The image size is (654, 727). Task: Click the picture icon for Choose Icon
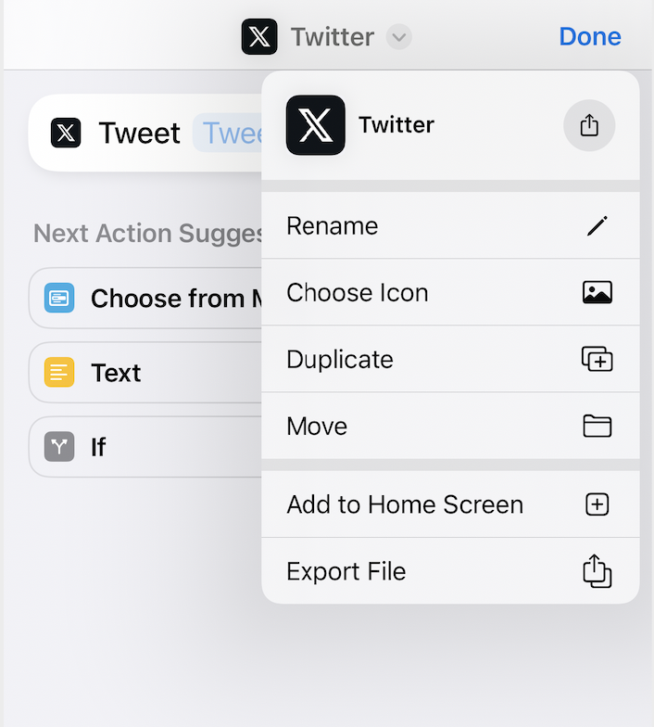(597, 293)
